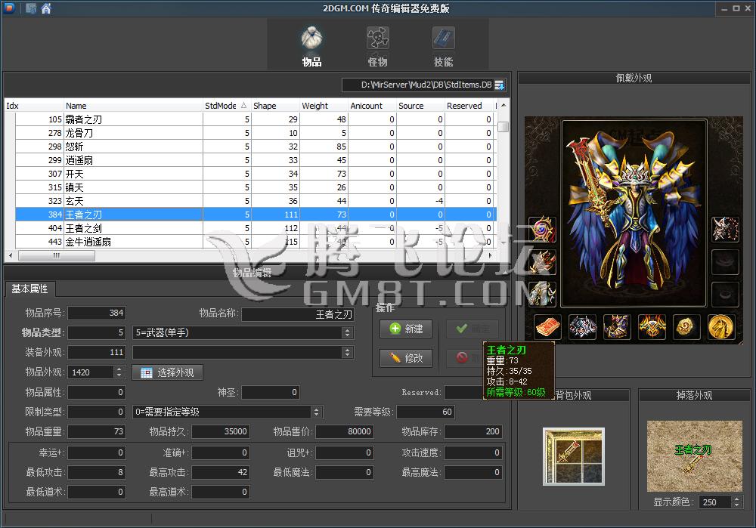Click the 物品名称 field containing 王者之刃
Viewport: 756px width, 528px height.
coord(298,314)
